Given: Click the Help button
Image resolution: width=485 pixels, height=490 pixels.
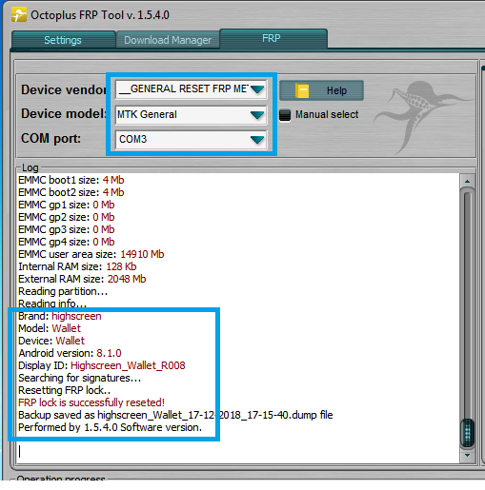Looking at the screenshot, I should tap(321, 90).
